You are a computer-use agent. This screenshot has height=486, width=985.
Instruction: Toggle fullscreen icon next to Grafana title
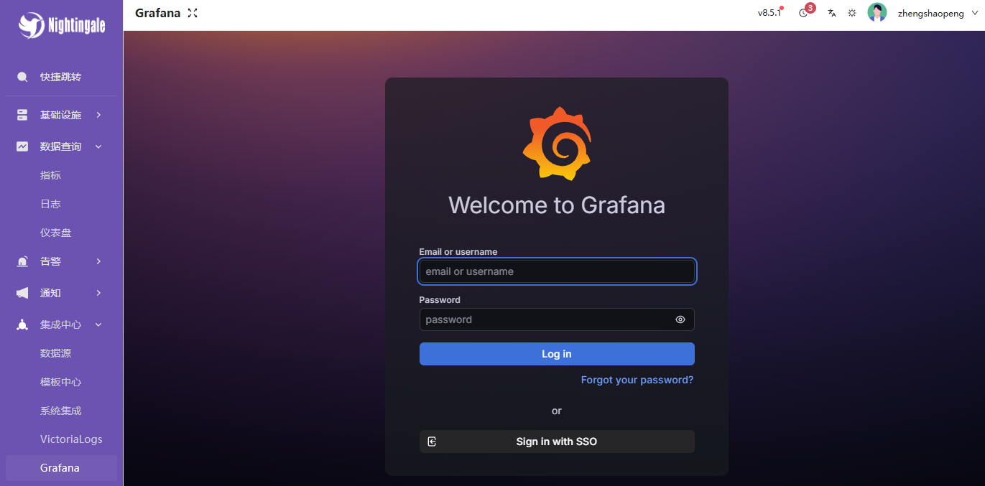(193, 13)
